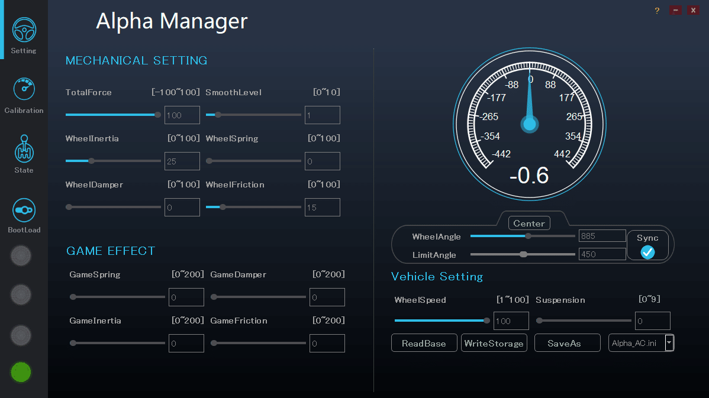Click the SaveAs button
The image size is (709, 398).
pyautogui.click(x=568, y=343)
